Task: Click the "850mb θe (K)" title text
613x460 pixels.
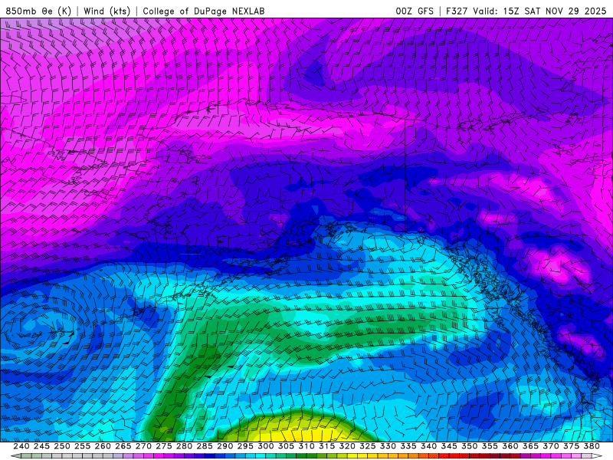Action: click(38, 11)
